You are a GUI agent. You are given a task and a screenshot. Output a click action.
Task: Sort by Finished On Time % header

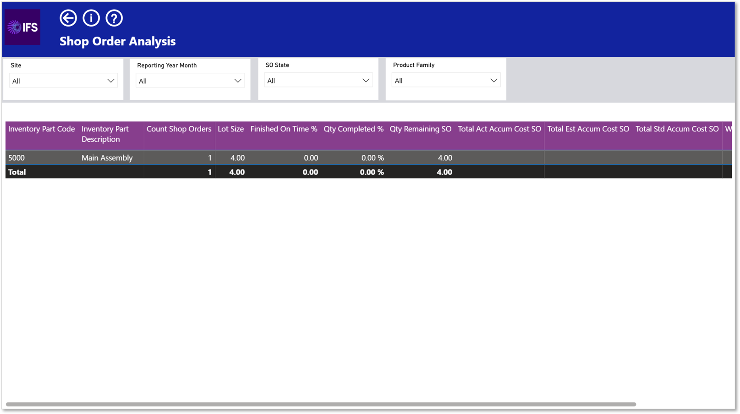[x=284, y=129]
